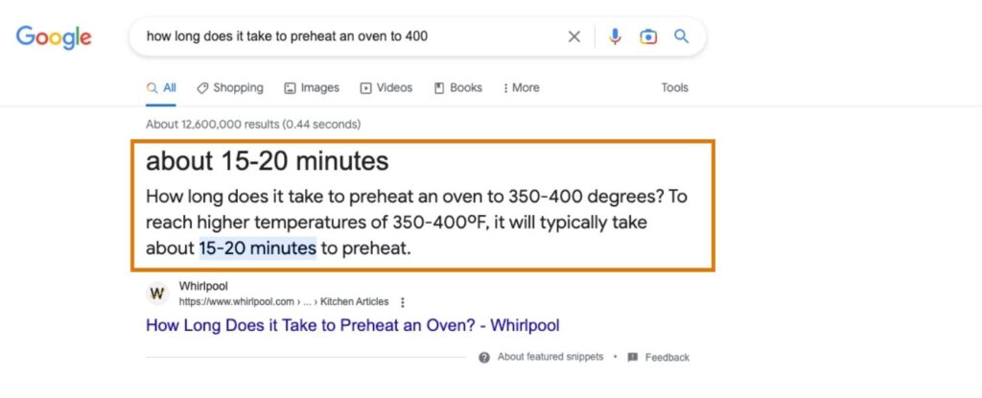
Task: Click the Google logo
Action: (x=54, y=37)
